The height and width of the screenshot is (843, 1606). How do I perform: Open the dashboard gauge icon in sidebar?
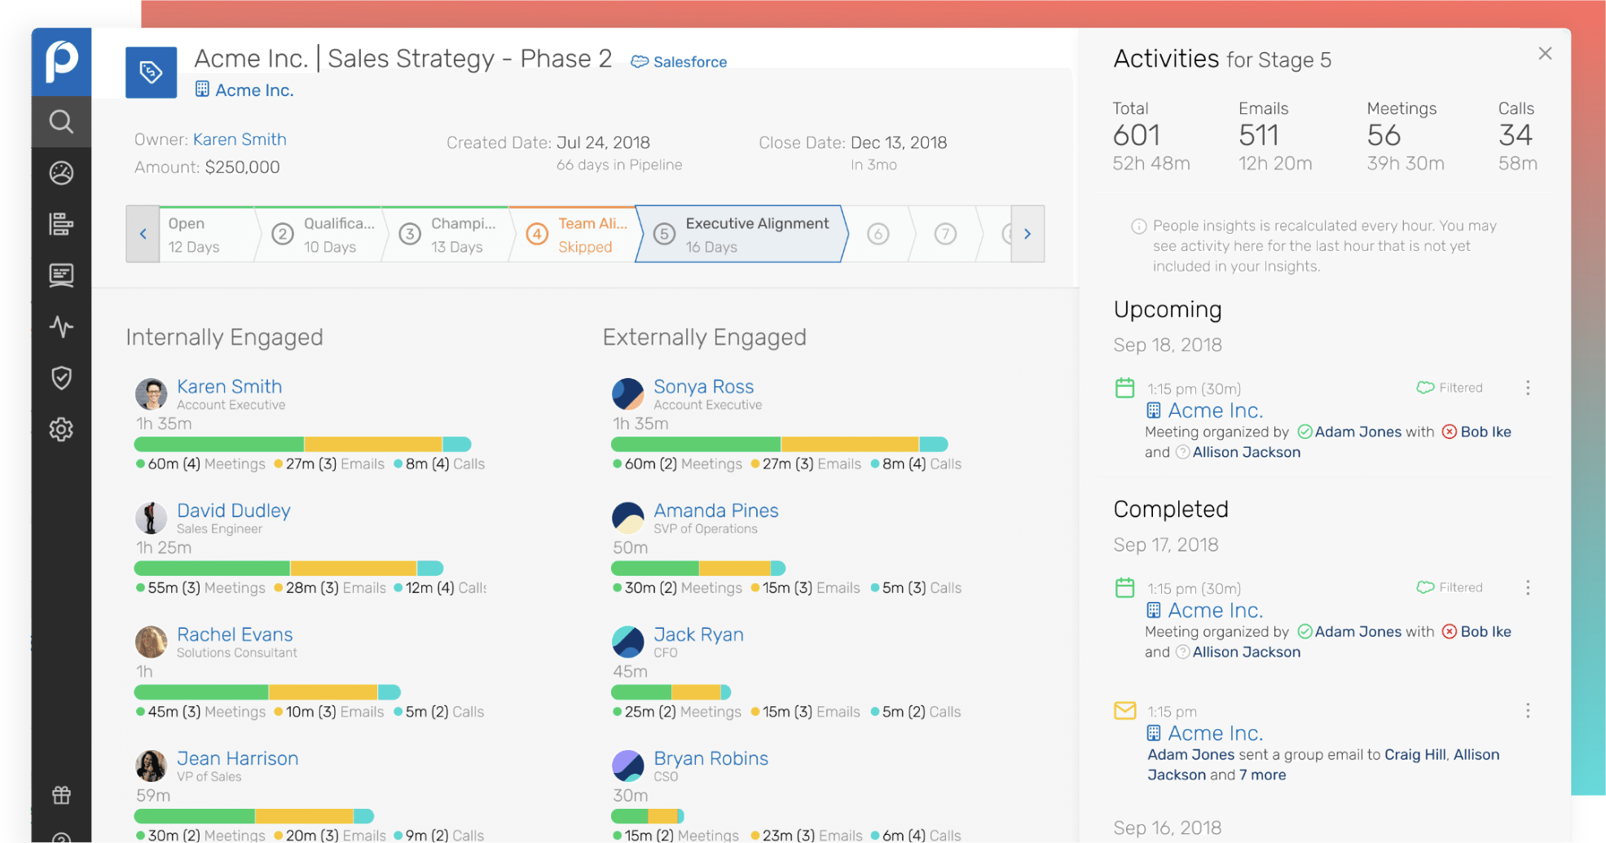click(61, 173)
